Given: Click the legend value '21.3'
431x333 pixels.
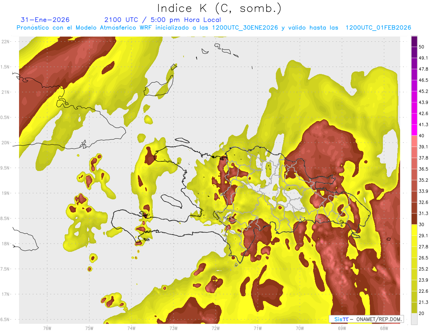Looking at the screenshot, I should [x=423, y=302].
